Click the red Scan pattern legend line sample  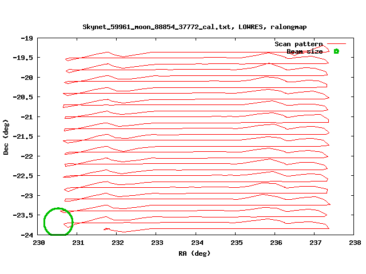336,43
